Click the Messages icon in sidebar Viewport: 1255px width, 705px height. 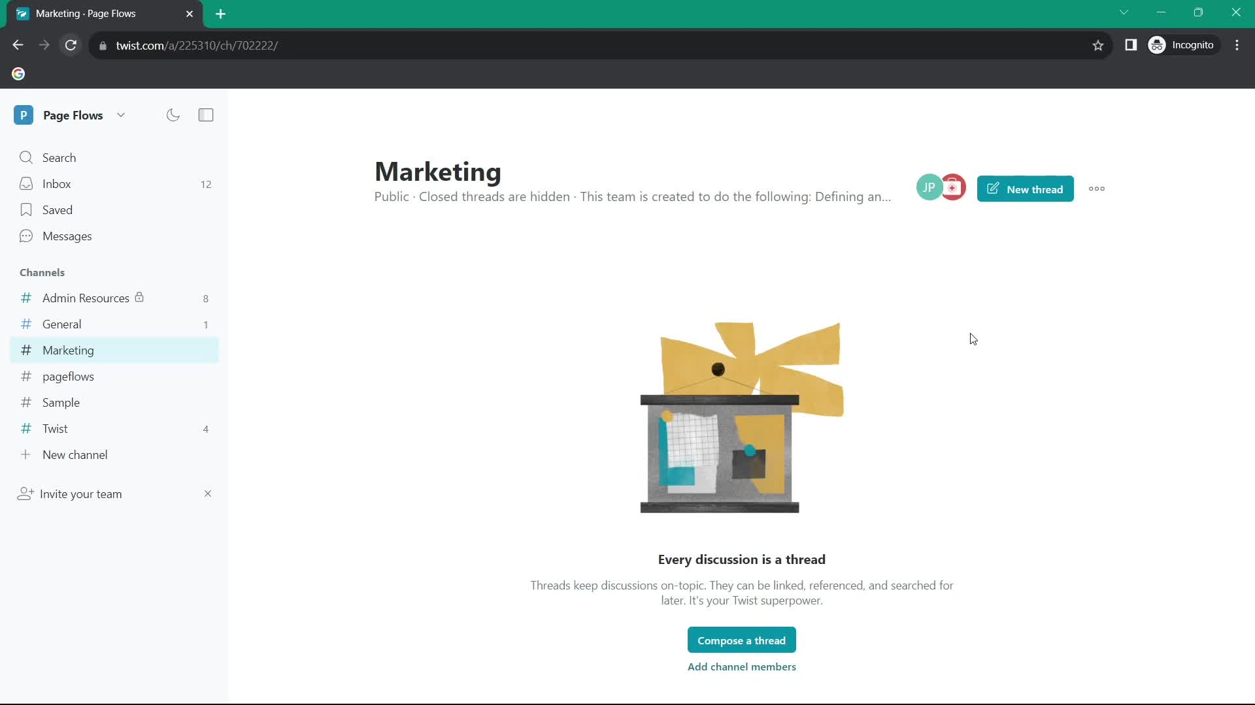pyautogui.click(x=26, y=236)
